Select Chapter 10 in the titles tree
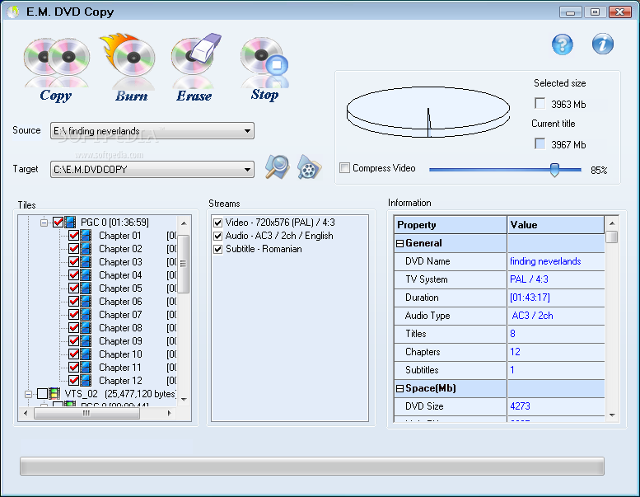This screenshot has width=640, height=497. point(120,354)
